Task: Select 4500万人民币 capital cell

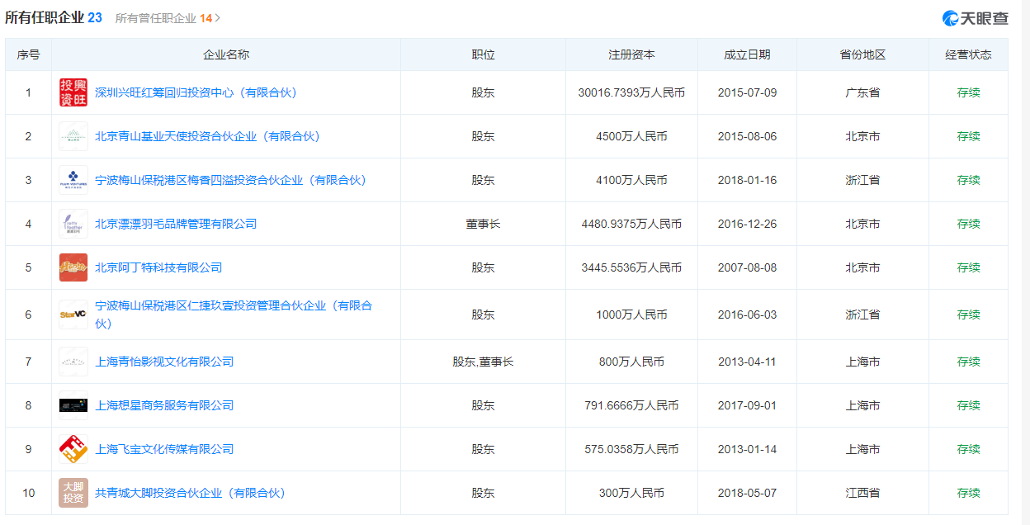Action: point(631,136)
